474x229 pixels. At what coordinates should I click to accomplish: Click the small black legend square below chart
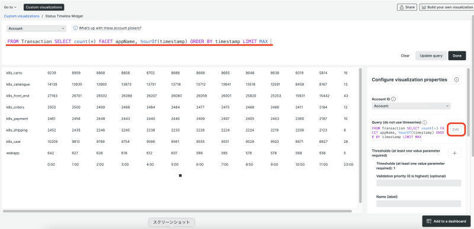coord(180,175)
